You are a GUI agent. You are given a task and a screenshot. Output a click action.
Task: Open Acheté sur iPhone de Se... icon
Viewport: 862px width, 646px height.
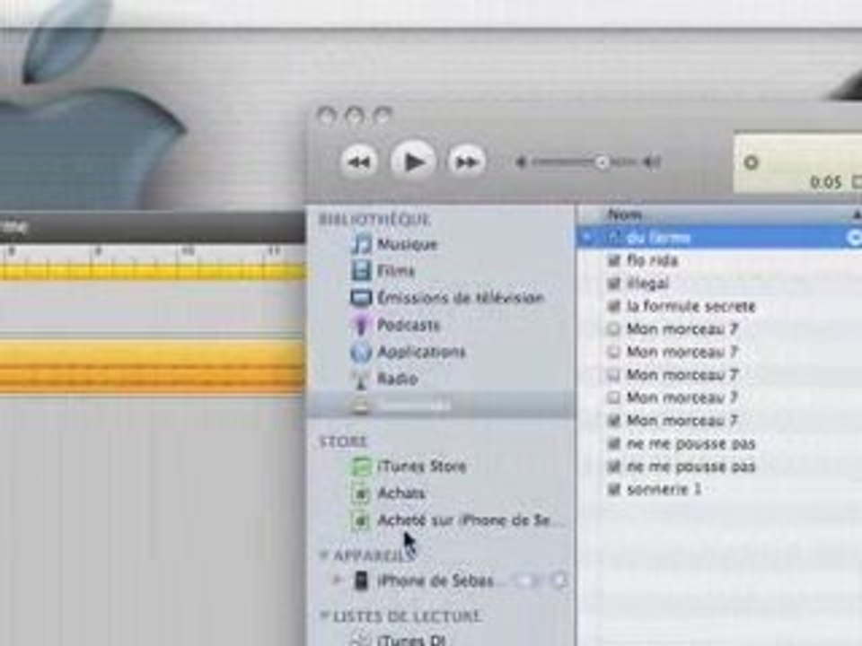(x=361, y=519)
